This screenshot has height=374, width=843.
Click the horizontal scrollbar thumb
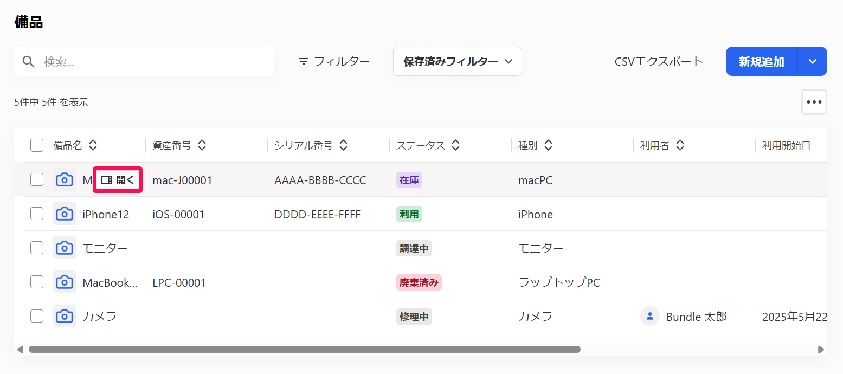coord(305,350)
